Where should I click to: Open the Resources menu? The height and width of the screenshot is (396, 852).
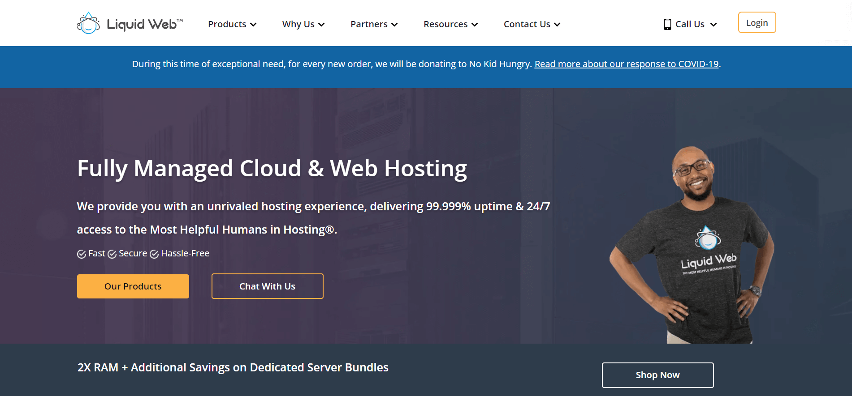[451, 24]
